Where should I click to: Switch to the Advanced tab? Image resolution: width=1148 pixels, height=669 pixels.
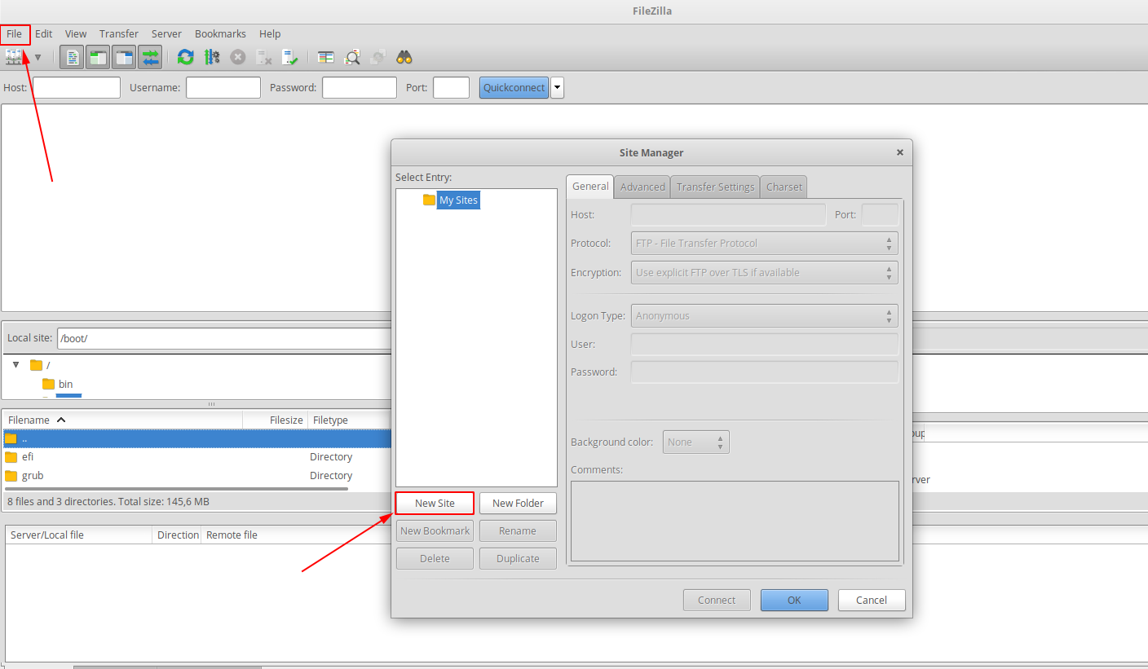click(642, 187)
